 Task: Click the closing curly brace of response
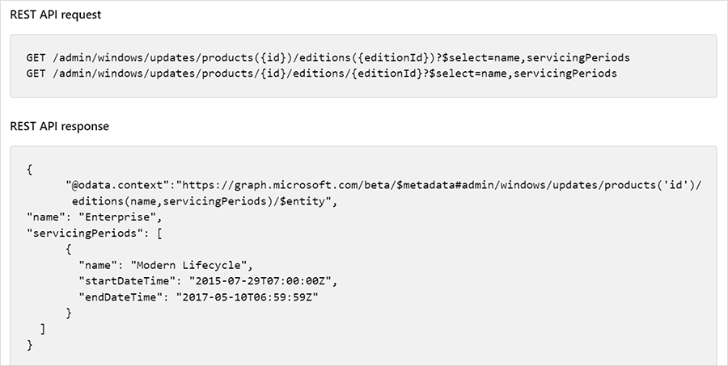click(29, 345)
